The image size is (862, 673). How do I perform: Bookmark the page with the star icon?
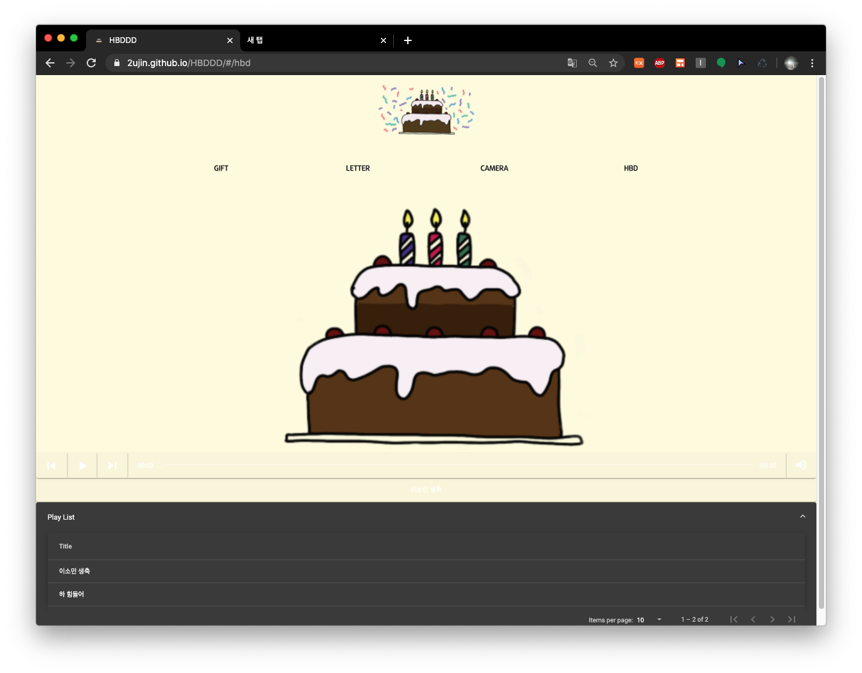(x=613, y=63)
